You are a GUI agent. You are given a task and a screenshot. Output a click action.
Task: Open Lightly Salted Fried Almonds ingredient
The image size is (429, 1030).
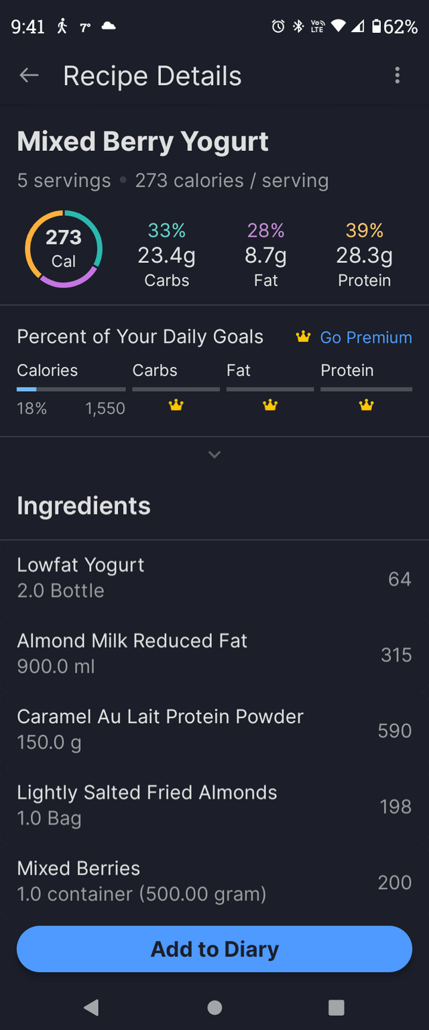pyautogui.click(x=214, y=805)
